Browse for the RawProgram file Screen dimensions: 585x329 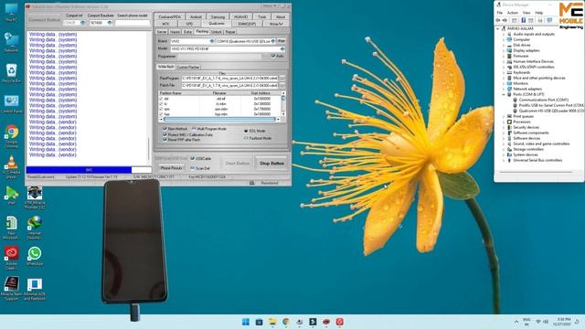pos(282,79)
